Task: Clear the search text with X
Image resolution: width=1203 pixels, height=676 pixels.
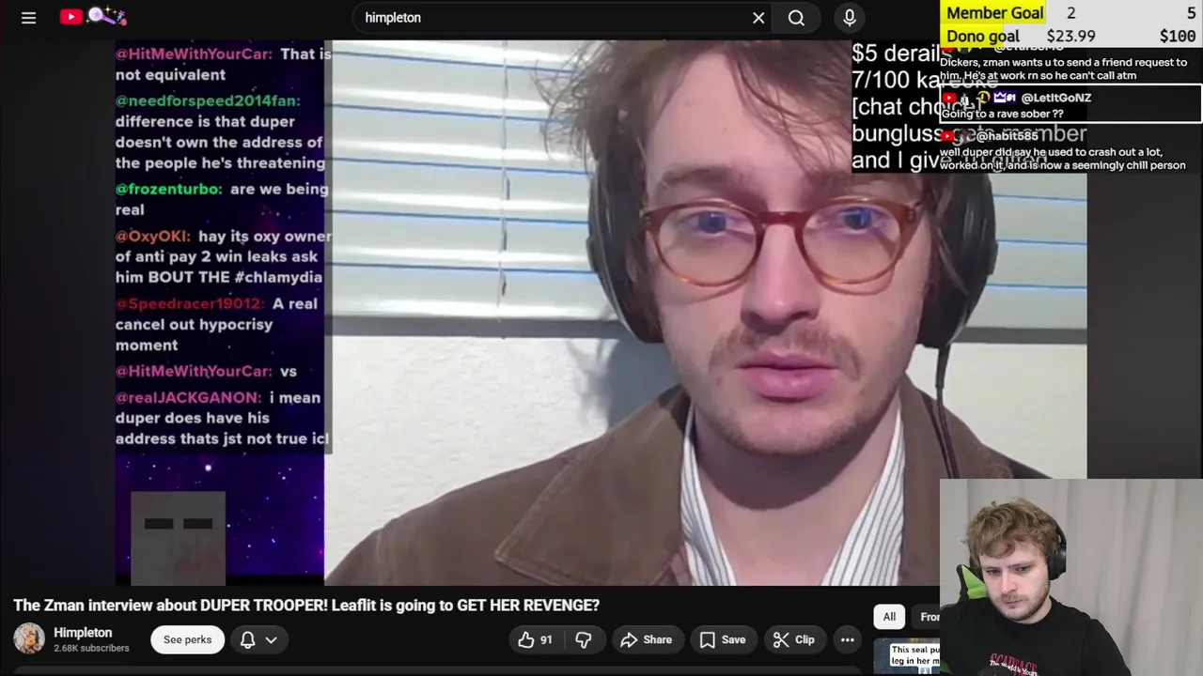Action: point(758,18)
